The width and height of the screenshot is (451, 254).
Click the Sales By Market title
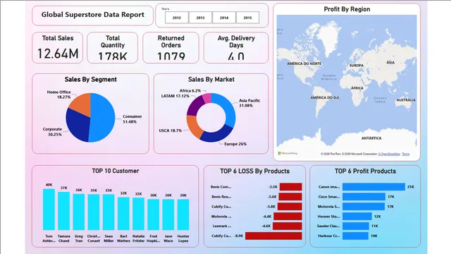[211, 80]
